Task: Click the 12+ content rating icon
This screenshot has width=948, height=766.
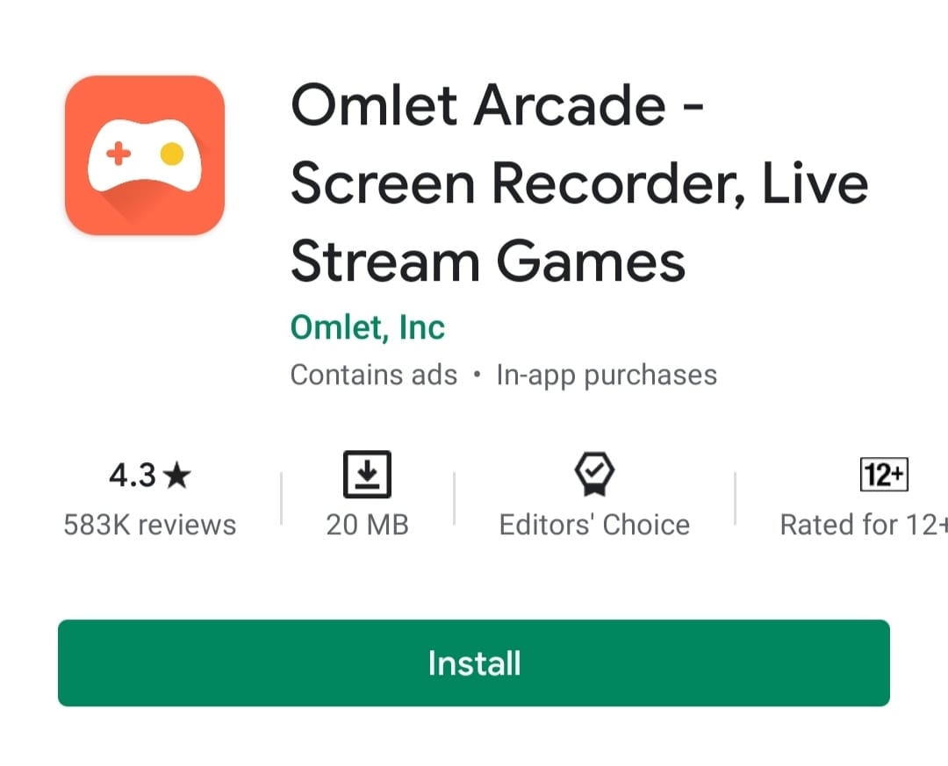Action: (884, 475)
